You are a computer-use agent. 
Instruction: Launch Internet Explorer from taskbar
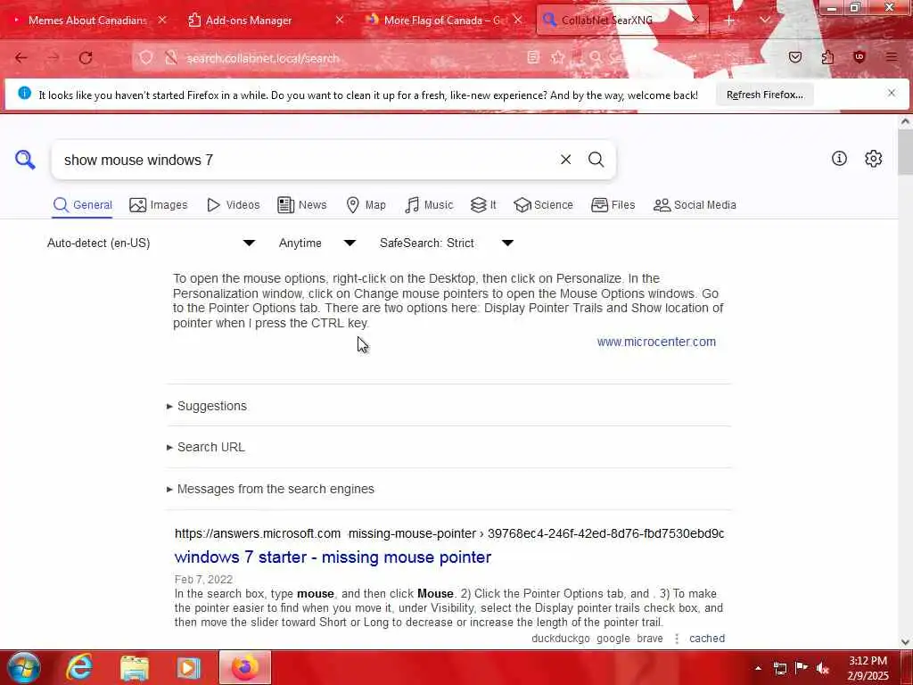click(78, 667)
